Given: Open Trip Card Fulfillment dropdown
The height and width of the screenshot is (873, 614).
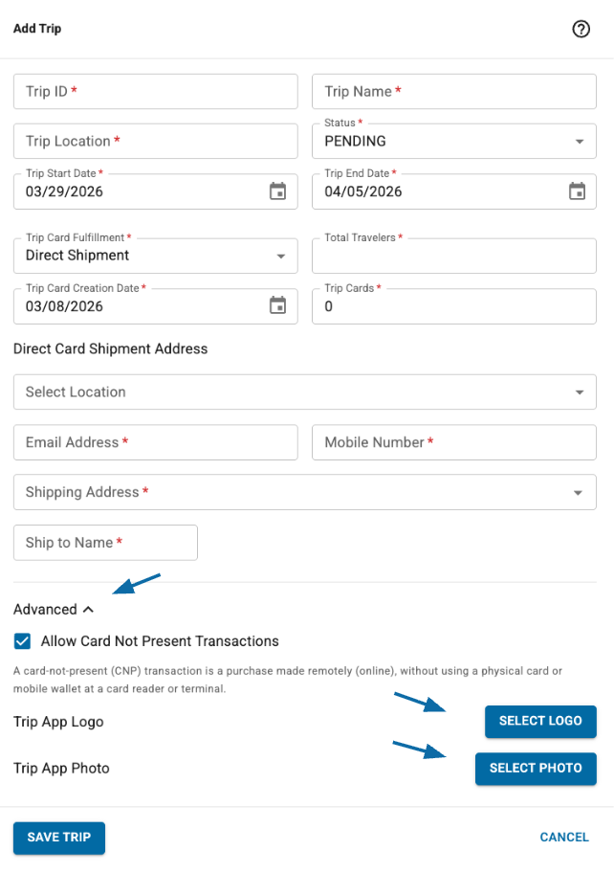Looking at the screenshot, I should [x=155, y=257].
